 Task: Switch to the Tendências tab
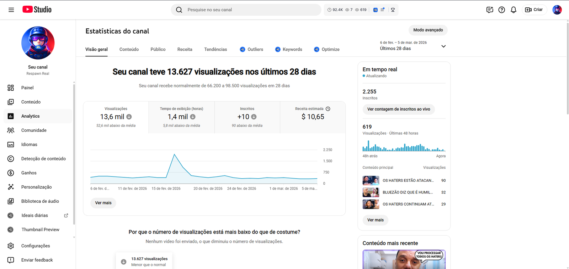[216, 50]
